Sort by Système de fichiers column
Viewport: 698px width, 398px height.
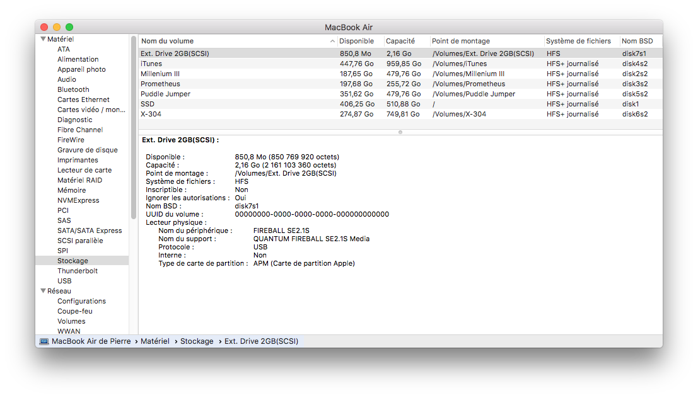point(578,41)
